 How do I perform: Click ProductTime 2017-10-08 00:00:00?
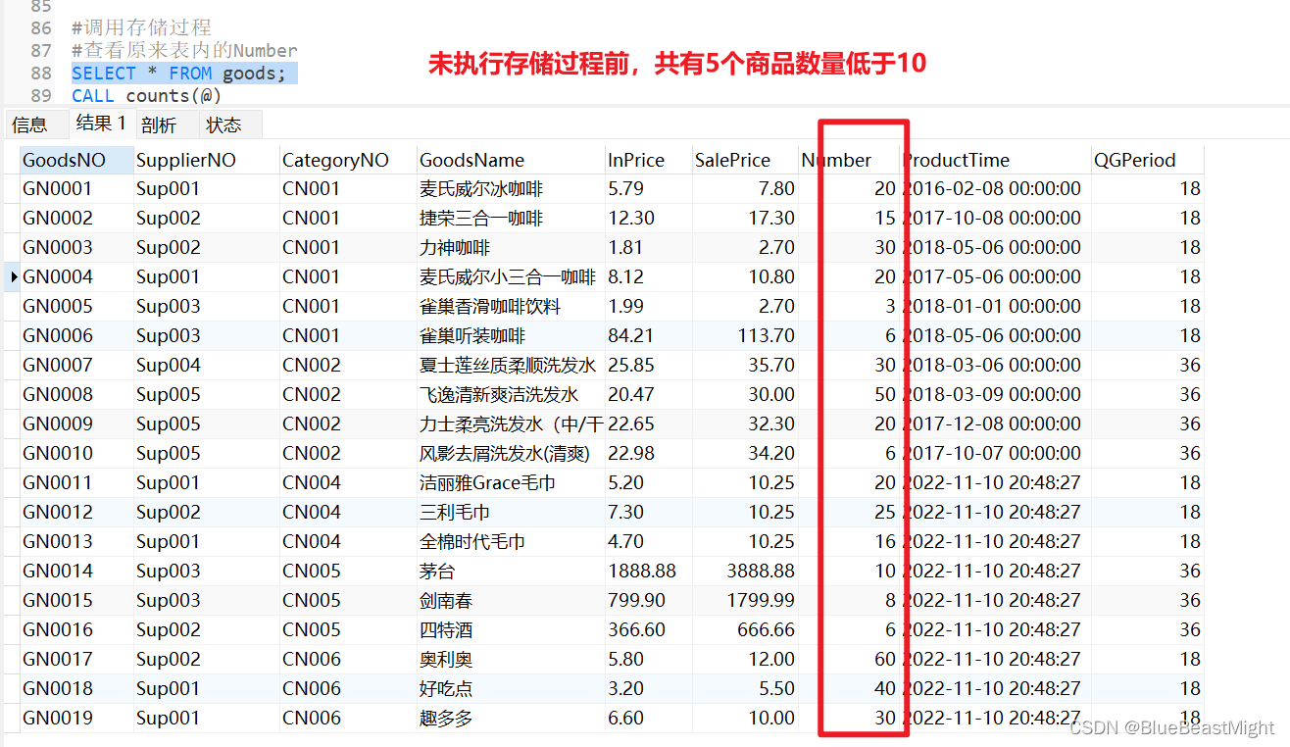tap(992, 218)
